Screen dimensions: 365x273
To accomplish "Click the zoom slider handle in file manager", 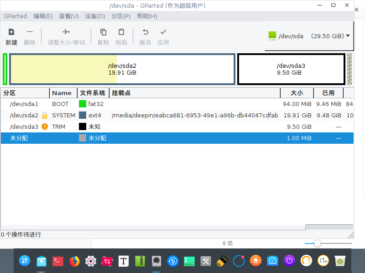I will (x=317, y=243).
